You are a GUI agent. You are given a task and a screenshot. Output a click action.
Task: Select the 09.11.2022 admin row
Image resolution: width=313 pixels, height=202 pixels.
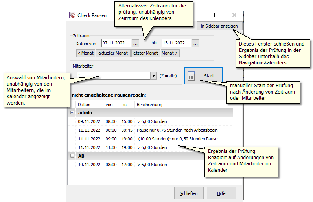point(149,121)
